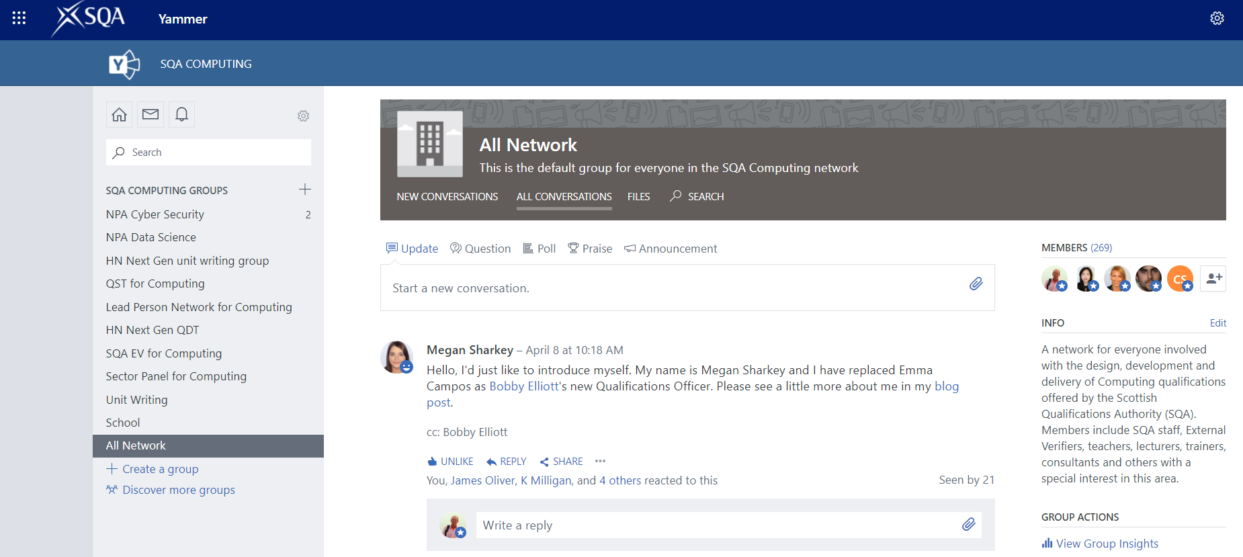Open NPA Cyber Security group
The image size is (1243, 557).
tap(155, 214)
